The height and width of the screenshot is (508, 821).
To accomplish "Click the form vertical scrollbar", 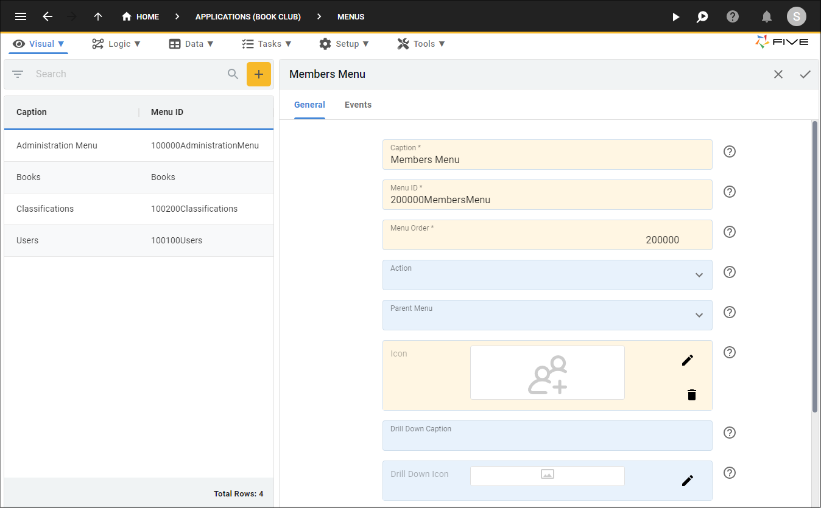I will point(815,266).
